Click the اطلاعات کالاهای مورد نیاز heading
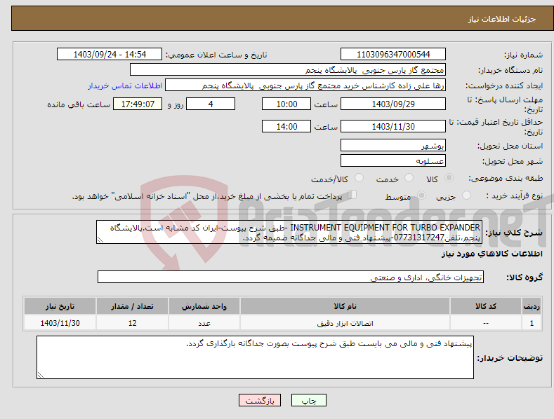 point(492,254)
